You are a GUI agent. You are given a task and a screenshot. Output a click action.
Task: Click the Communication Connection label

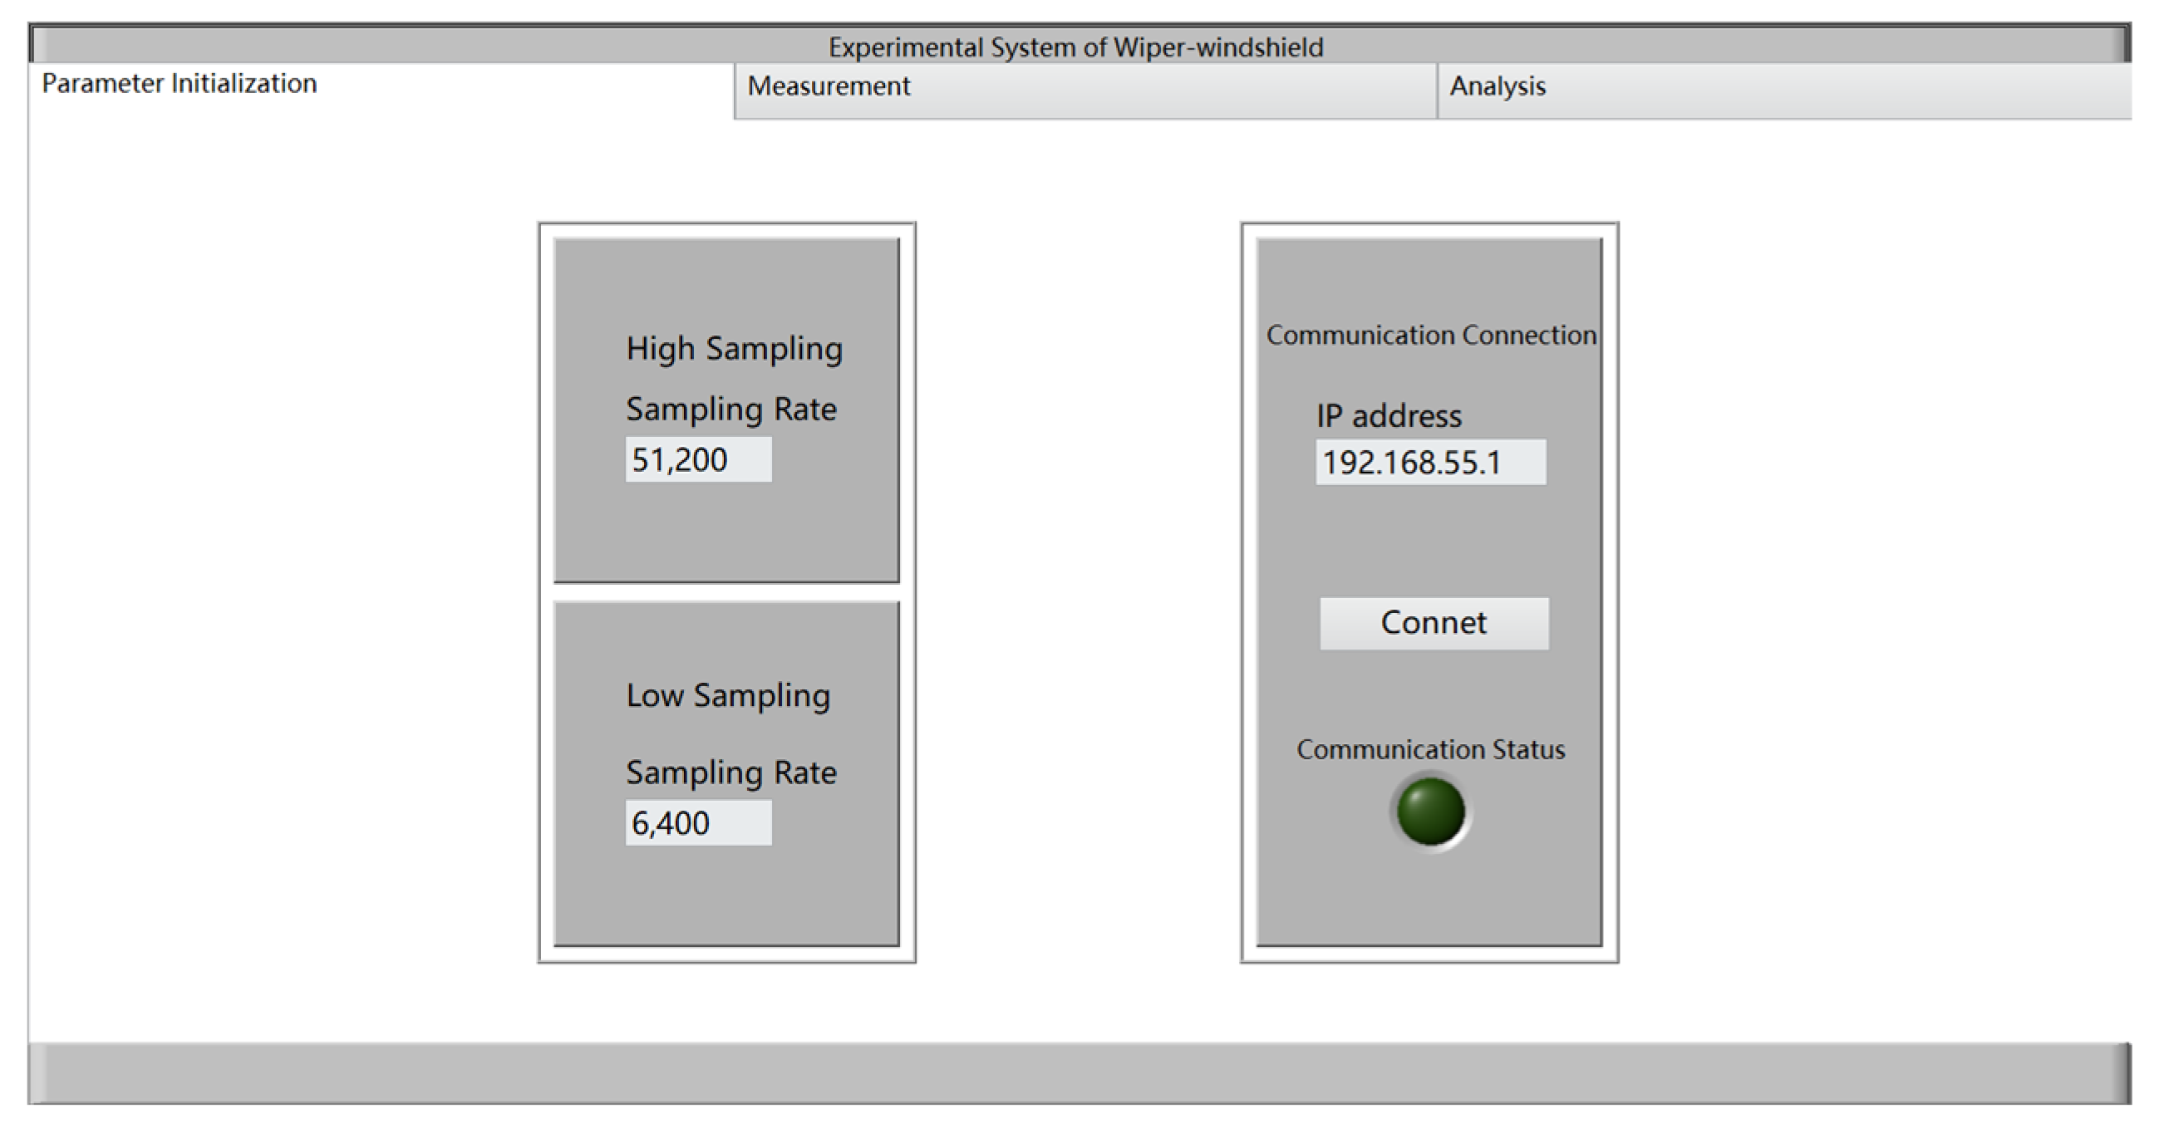(x=1431, y=335)
